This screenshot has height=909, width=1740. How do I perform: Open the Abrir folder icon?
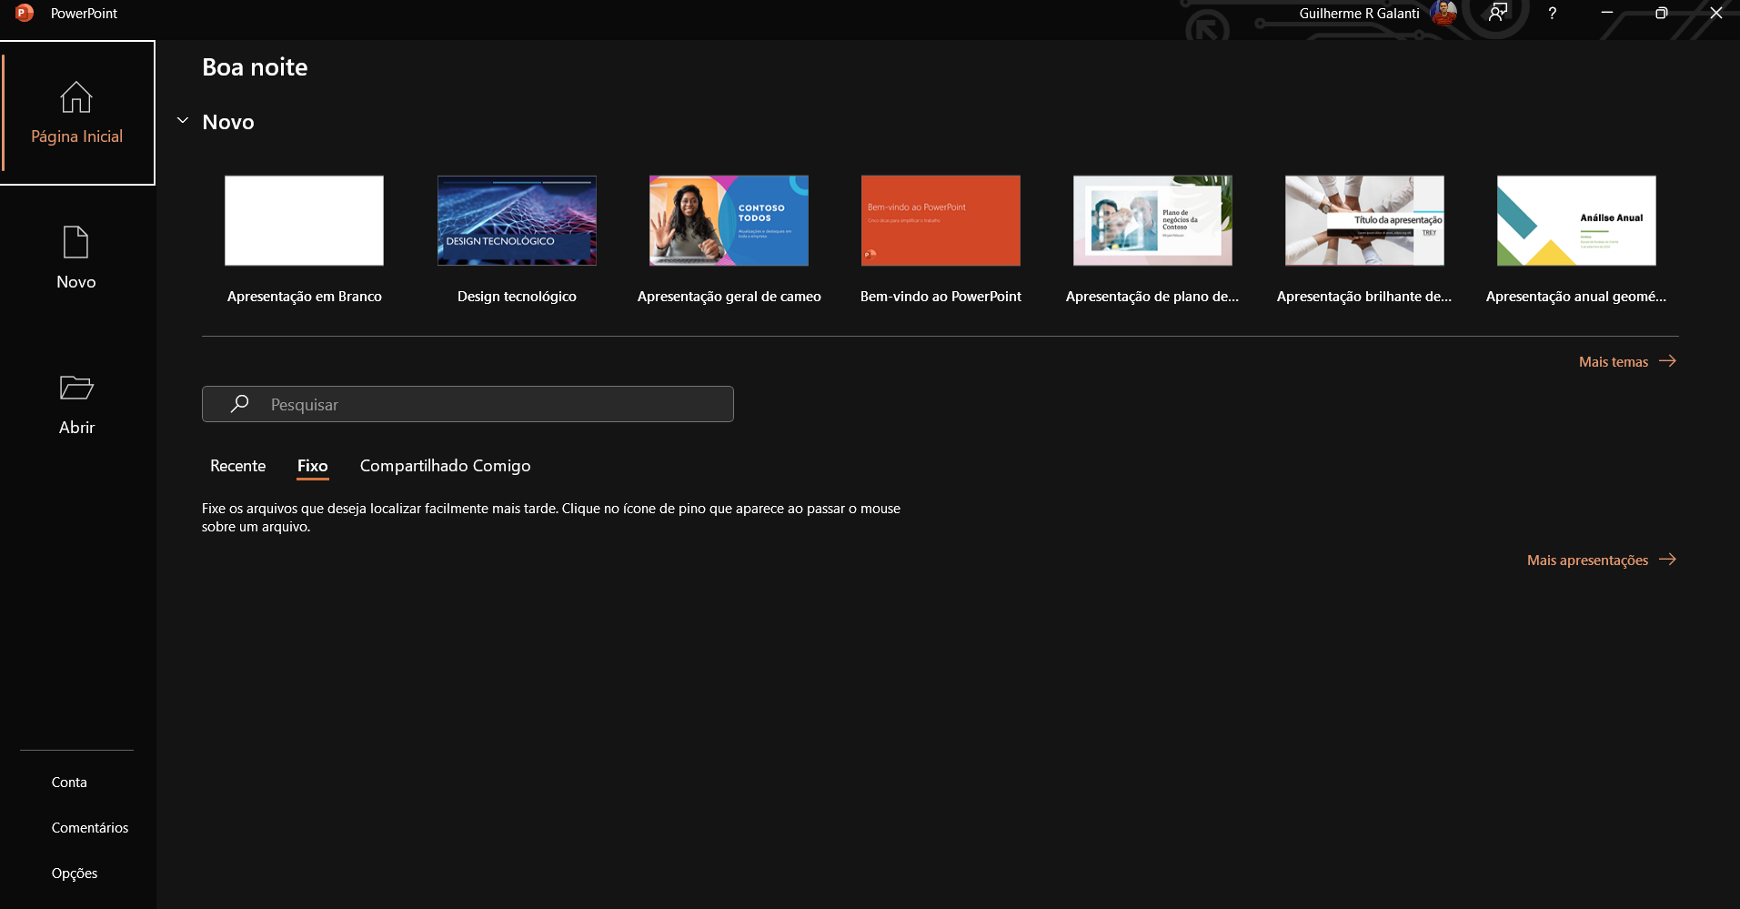click(x=76, y=388)
